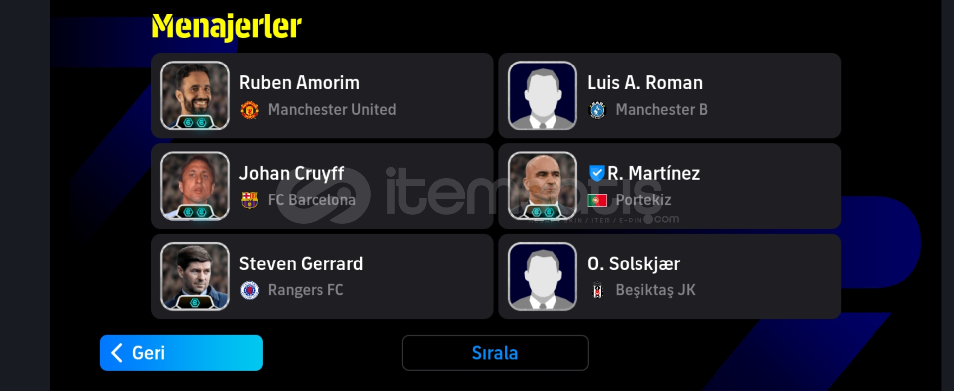Click the Manchester B club badge
Image resolution: width=954 pixels, height=391 pixels.
point(597,110)
